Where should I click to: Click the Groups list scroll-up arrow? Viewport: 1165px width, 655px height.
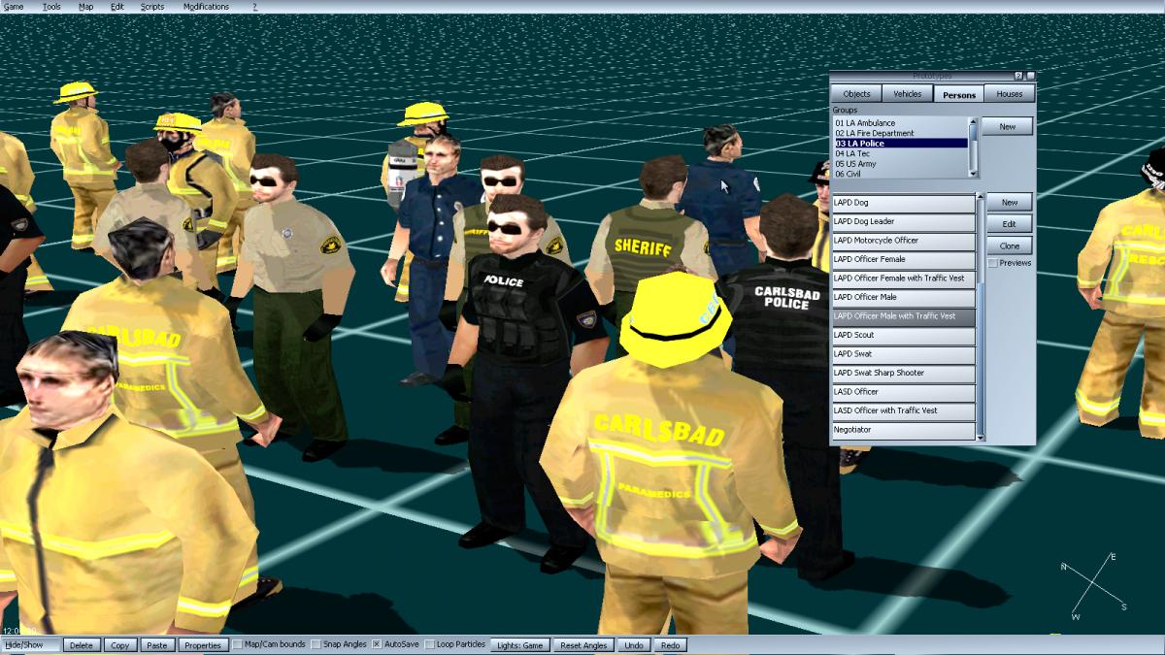coord(974,123)
